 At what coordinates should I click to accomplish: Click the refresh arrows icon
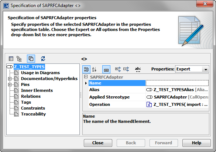coord(43,59)
